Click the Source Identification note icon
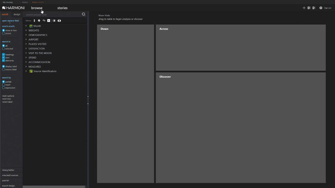Screen dimensions: 335x188 click(31, 71)
